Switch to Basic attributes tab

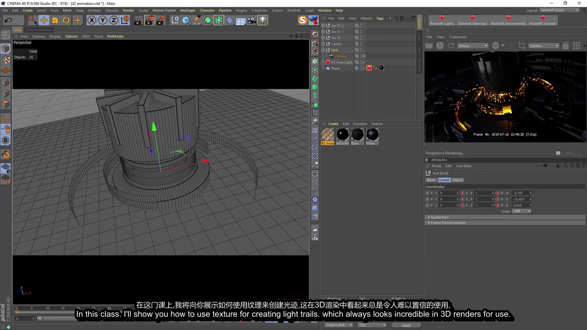pos(431,180)
